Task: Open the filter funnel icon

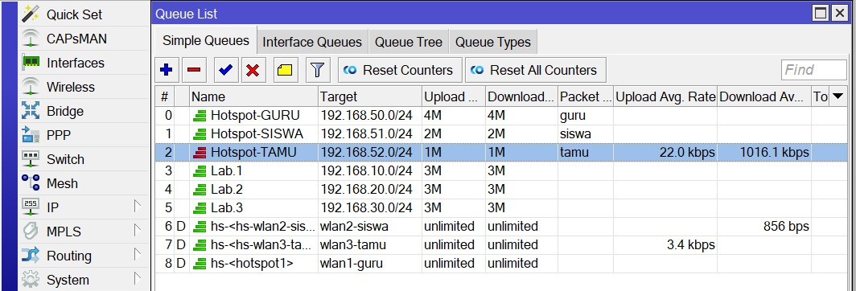Action: click(317, 70)
